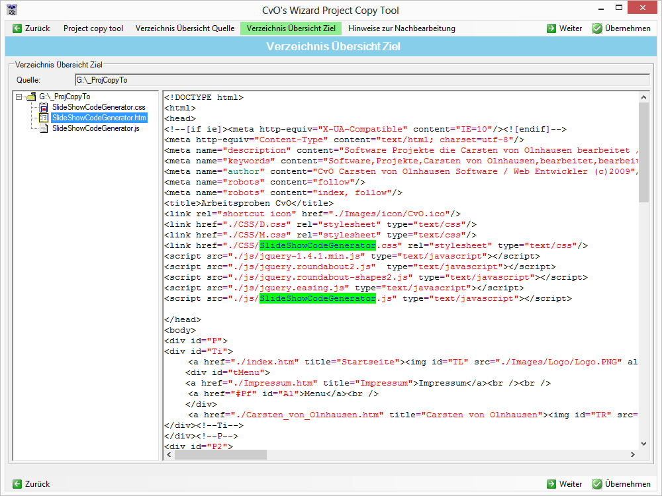
Task: Click the bottom Zurück arrow icon
Action: pyautogui.click(x=17, y=484)
